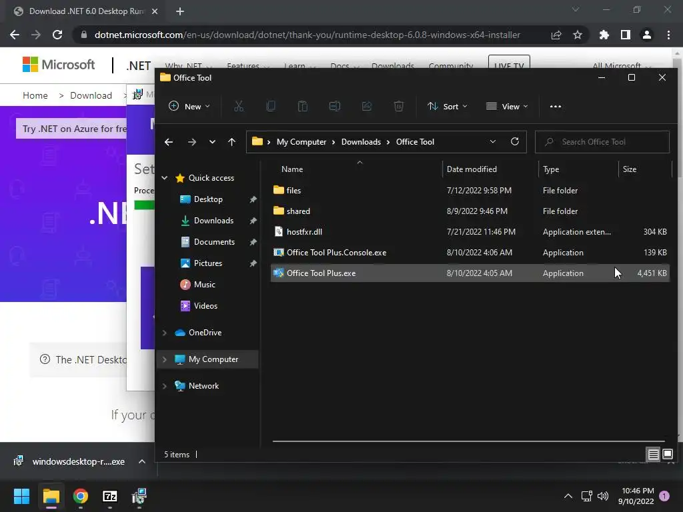Screen dimensions: 683x512
Task: Click the Cut scissors icon in File Explorer
Action: pyautogui.click(x=239, y=106)
